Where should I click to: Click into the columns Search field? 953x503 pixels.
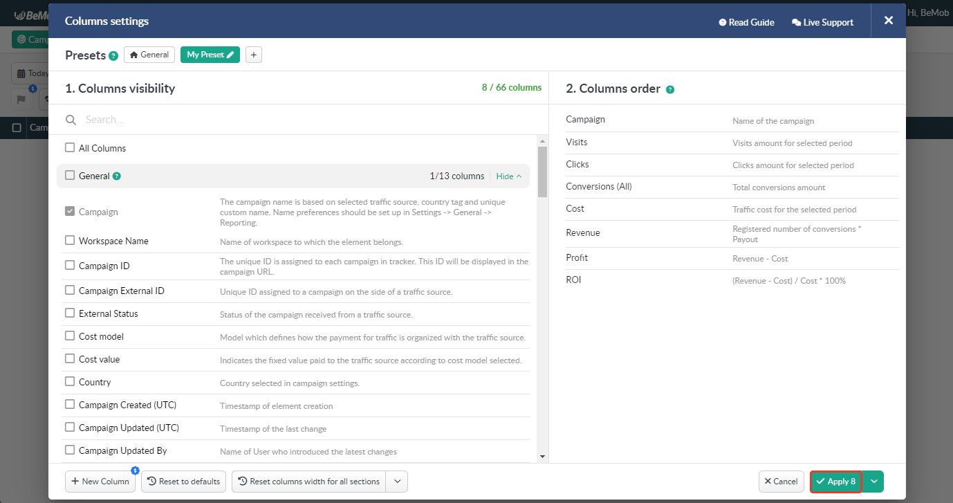pos(304,120)
